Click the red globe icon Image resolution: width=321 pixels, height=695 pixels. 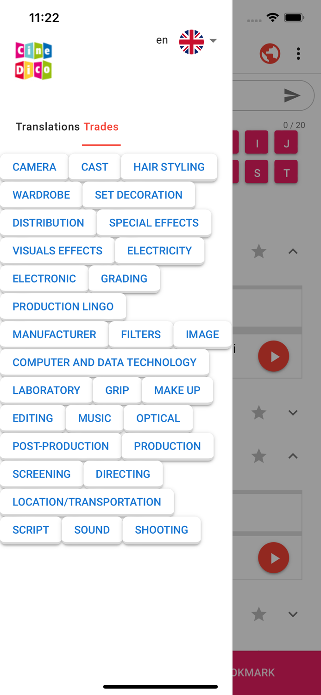[270, 54]
